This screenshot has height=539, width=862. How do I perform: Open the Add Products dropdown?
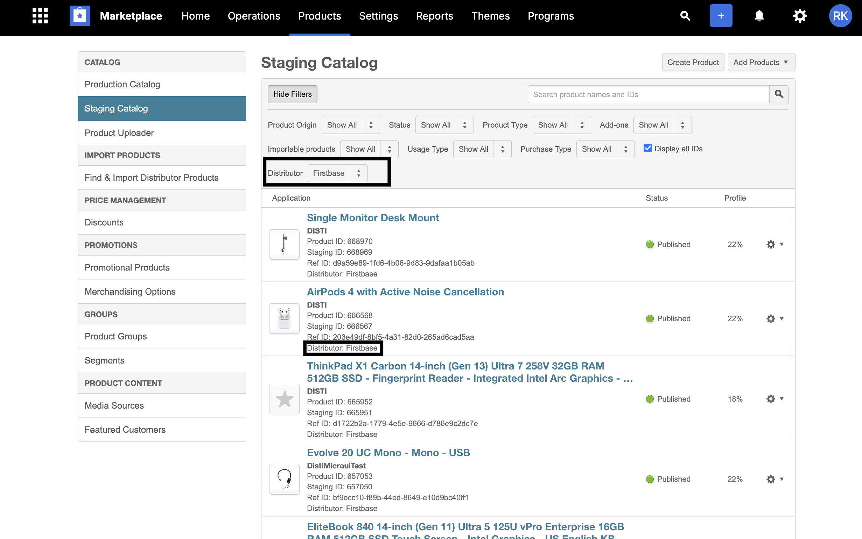(x=761, y=62)
